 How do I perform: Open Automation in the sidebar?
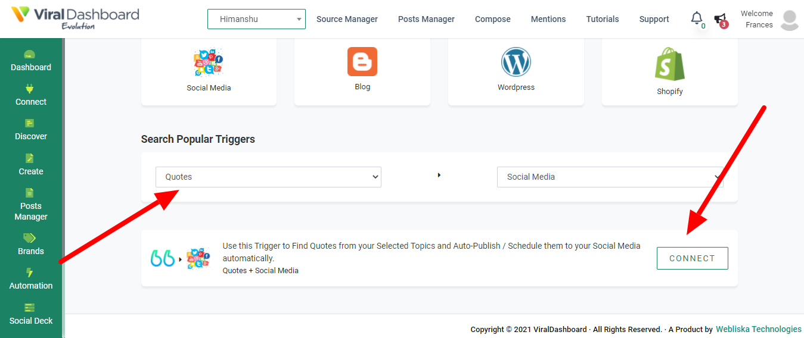pos(31,279)
